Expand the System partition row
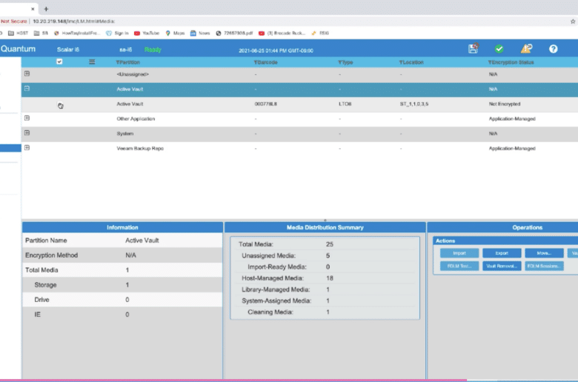This screenshot has width=578, height=382. (27, 133)
